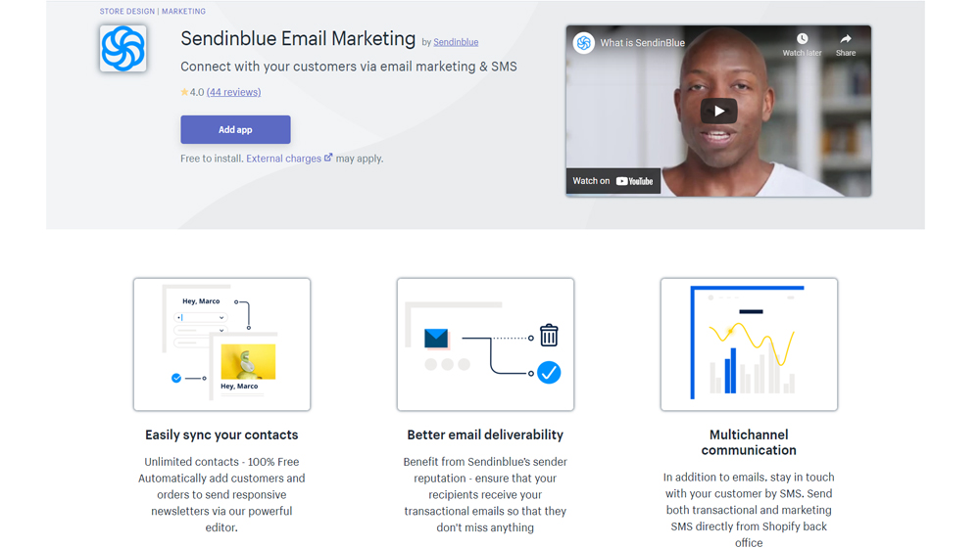Click the envelope icon in deliverability illustration

click(x=436, y=338)
